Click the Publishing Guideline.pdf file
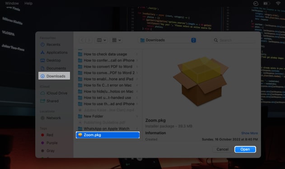285x169 pixels. pyautogui.click(x=108, y=122)
